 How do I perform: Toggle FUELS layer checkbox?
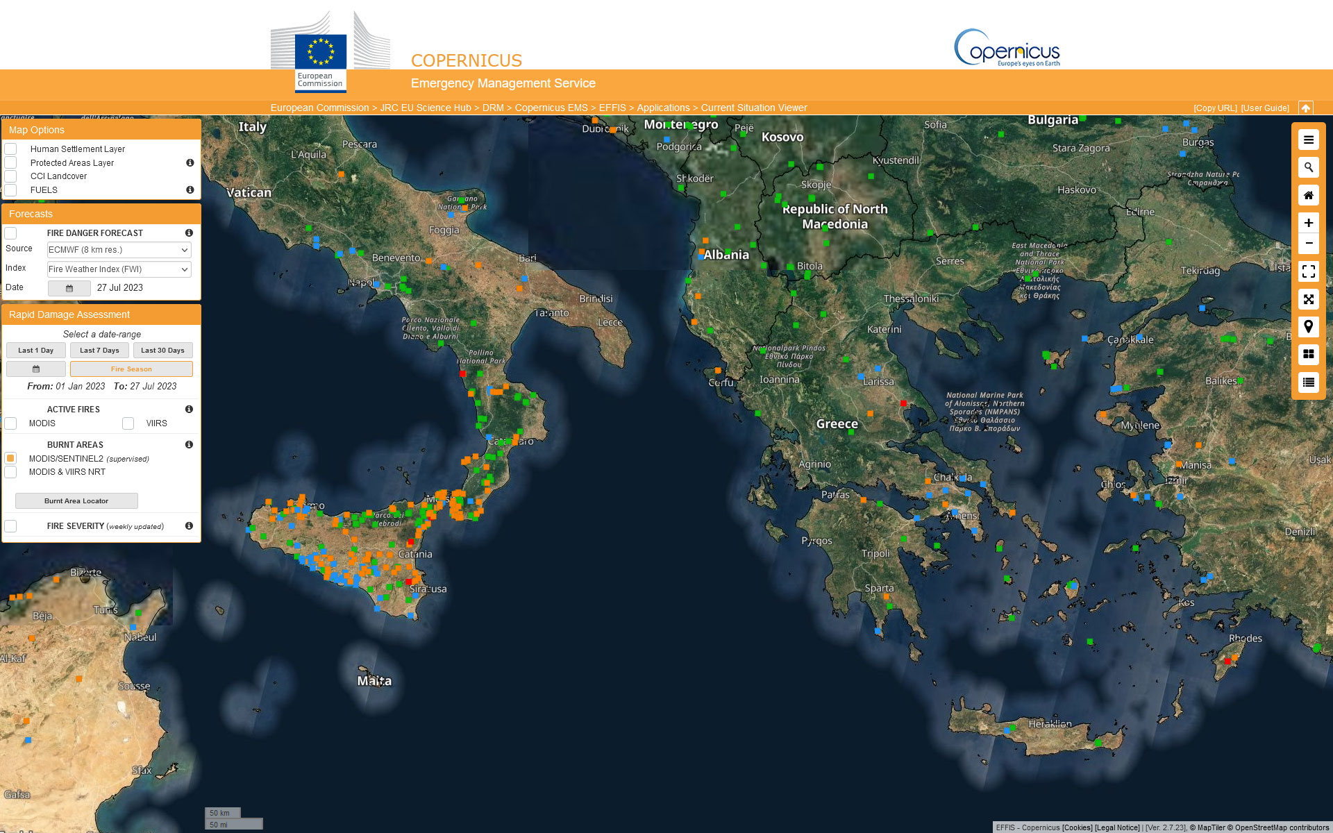(10, 190)
